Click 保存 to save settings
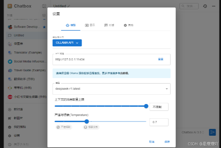This screenshot has height=148, width=221. (167, 142)
